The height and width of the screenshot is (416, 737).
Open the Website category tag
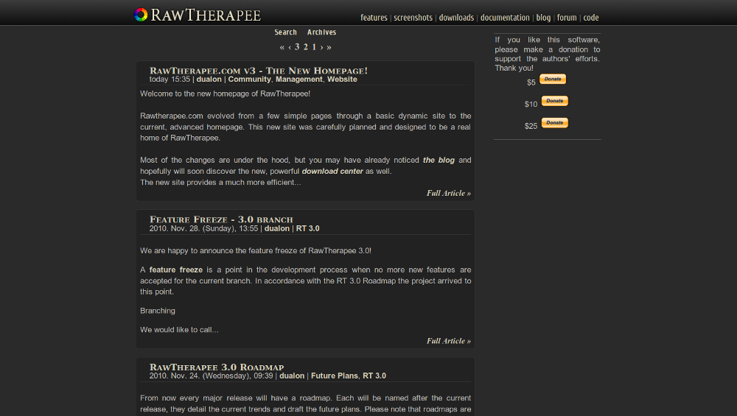342,80
